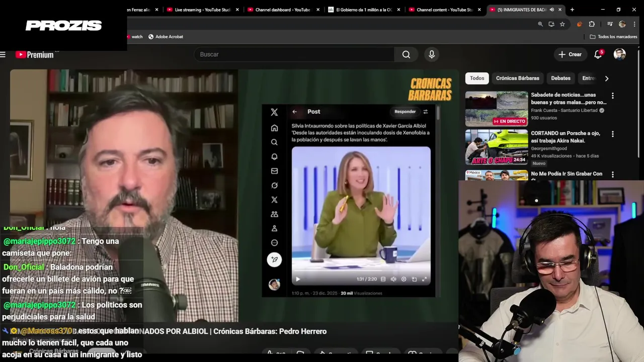644x362 pixels.
Task: Open a new browser tab
Action: point(572,10)
